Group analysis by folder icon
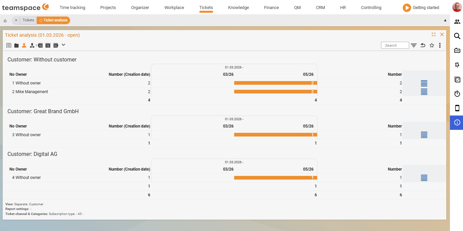Screen dimensions: 463x231 (x=16, y=45)
